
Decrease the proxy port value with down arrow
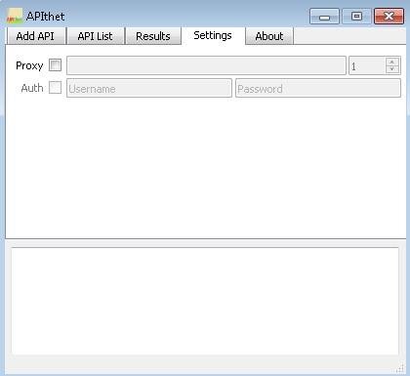click(392, 69)
